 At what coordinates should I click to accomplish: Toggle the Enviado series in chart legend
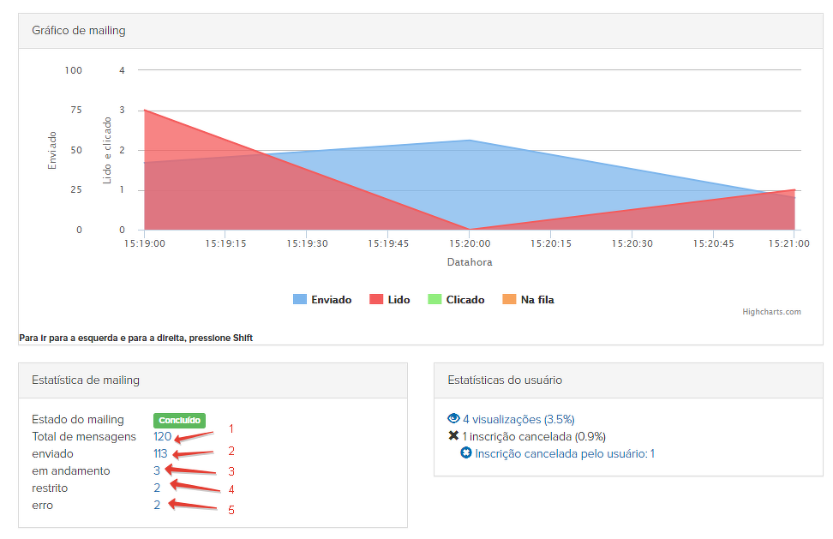[x=322, y=300]
